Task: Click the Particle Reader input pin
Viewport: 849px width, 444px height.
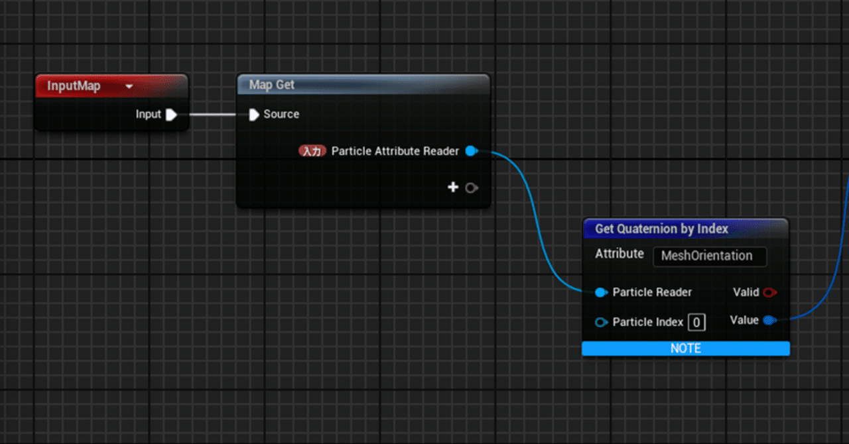Action: 602,292
